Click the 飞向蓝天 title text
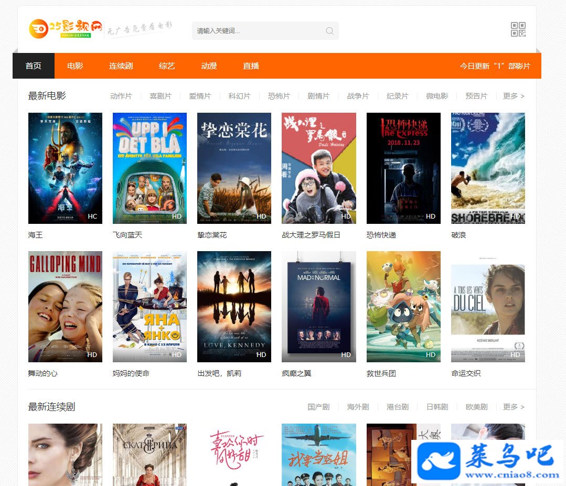566x486 pixels. pos(127,235)
